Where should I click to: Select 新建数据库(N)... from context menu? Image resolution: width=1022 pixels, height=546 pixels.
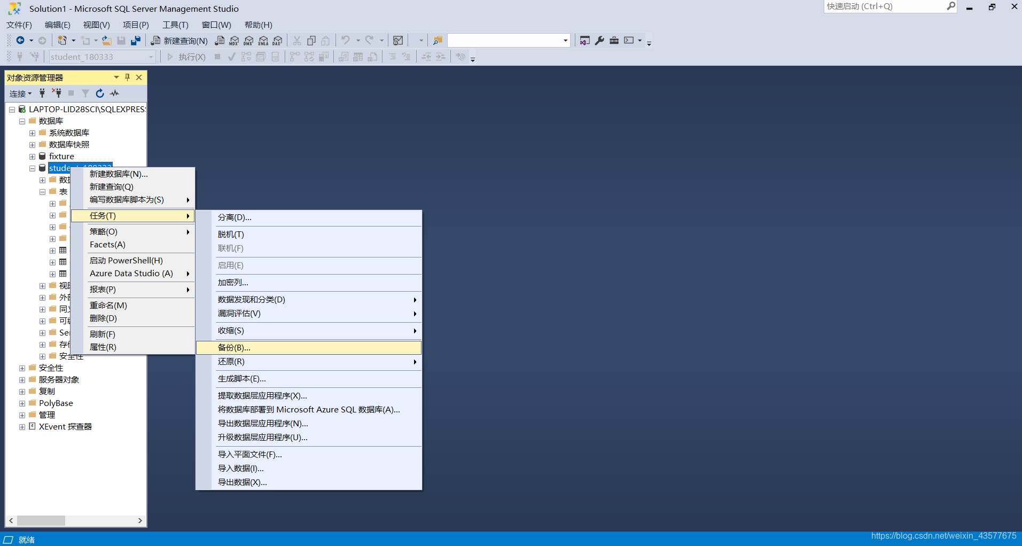click(x=133, y=174)
